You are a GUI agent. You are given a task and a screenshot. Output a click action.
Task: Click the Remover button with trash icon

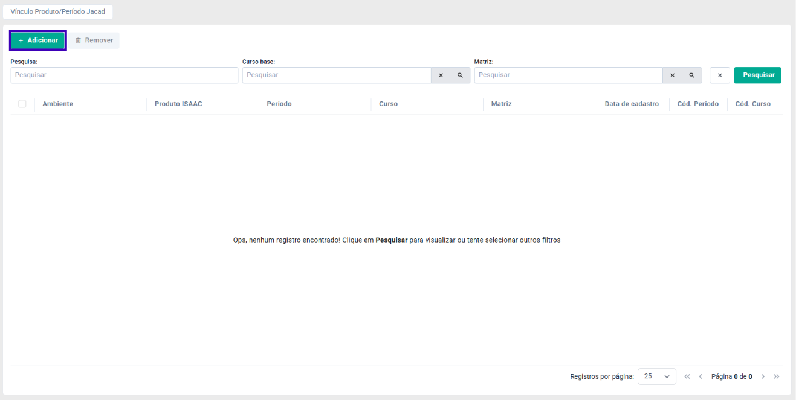pos(94,40)
